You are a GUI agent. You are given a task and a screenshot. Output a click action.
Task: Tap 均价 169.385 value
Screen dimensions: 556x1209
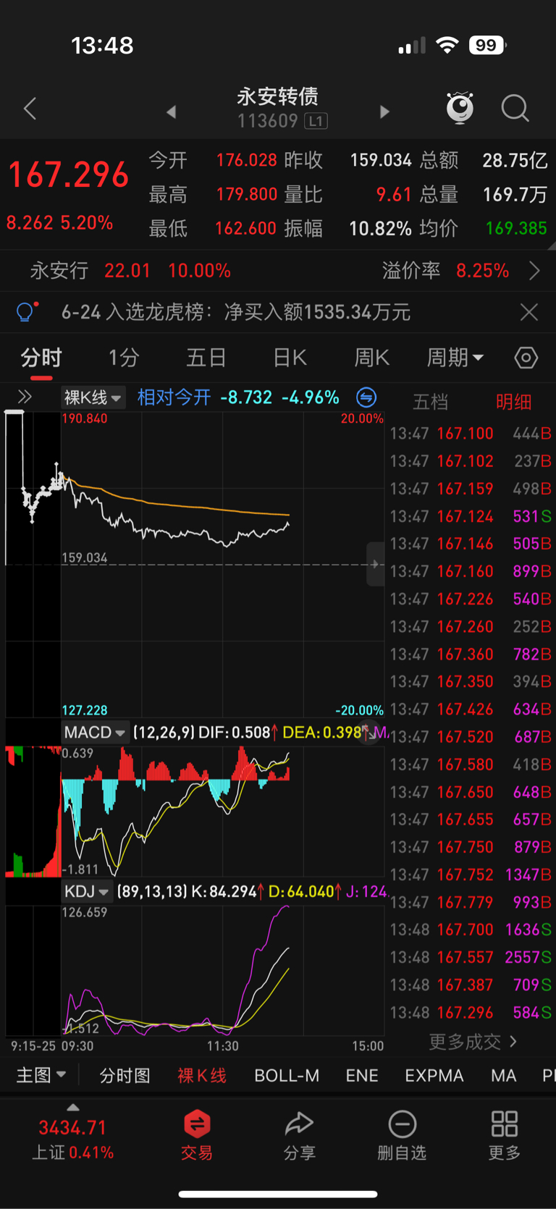click(x=516, y=229)
